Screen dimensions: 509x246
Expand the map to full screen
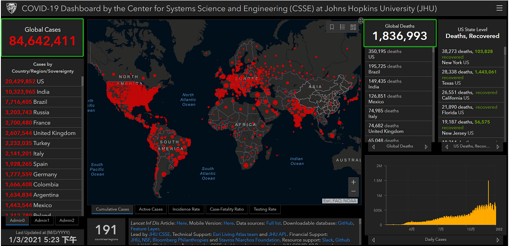[361, 21]
